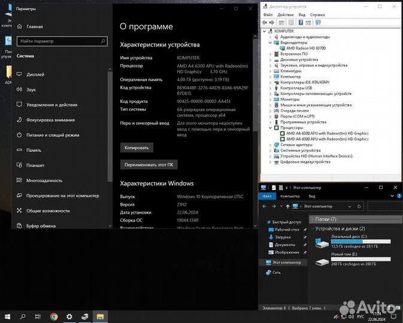Open the Вид menu in Device Manager
This screenshot has height=323, width=403.
pos(302,14)
